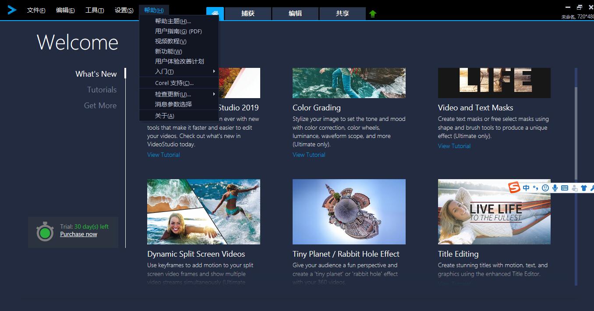Restore down the VideoStudio window
This screenshot has height=311, width=594.
(580, 7)
